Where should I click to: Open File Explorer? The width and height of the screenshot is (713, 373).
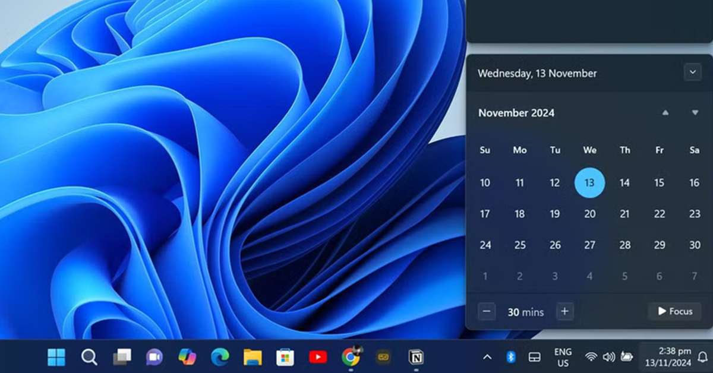click(x=253, y=357)
